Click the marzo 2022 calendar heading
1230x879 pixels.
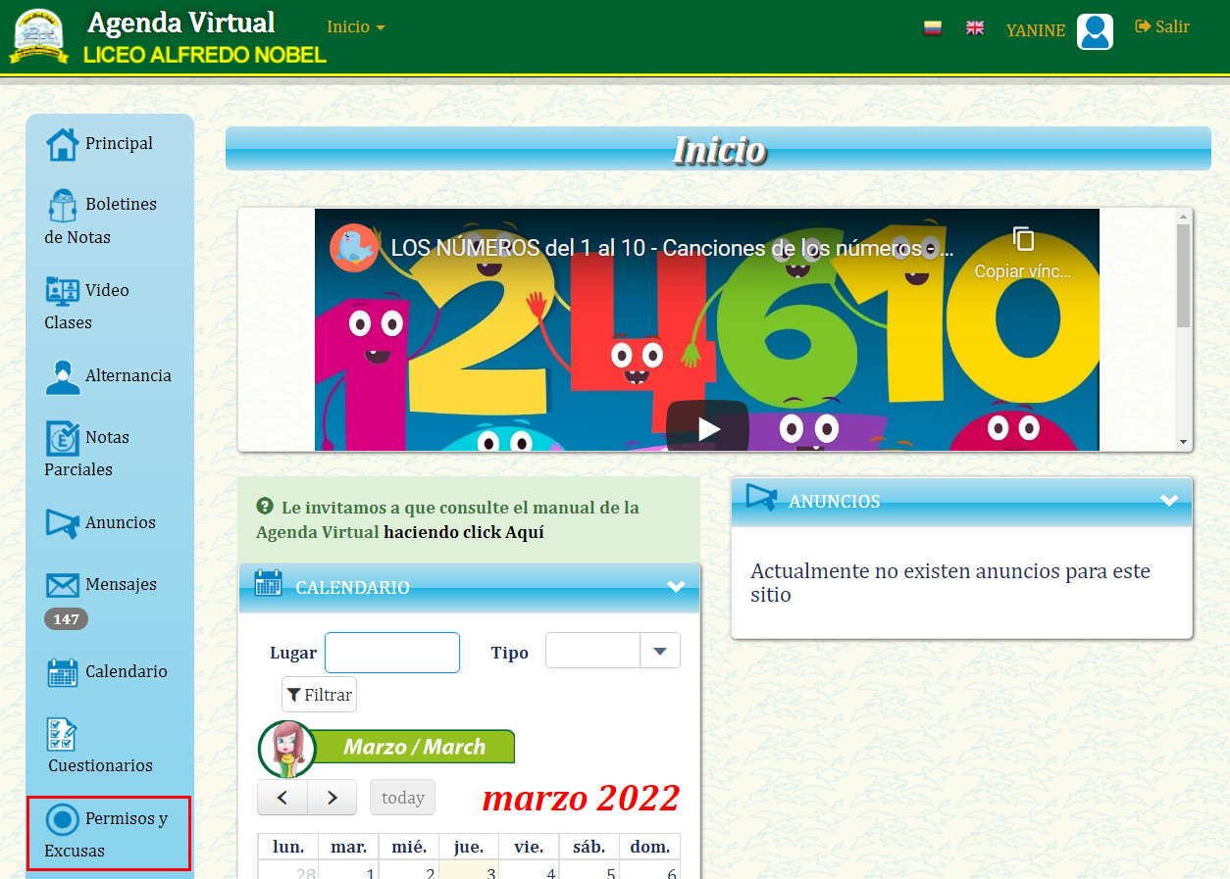click(581, 797)
